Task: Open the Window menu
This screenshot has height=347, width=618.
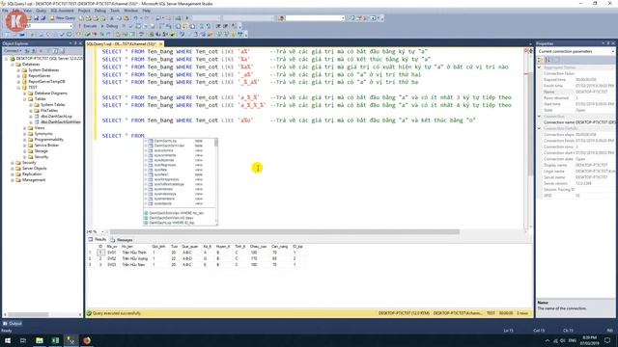Action: pos(131,11)
